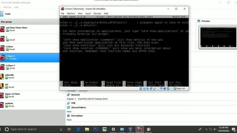The image size is (237, 133).
Task: Open Description link in Manager details
Action: 77,116
